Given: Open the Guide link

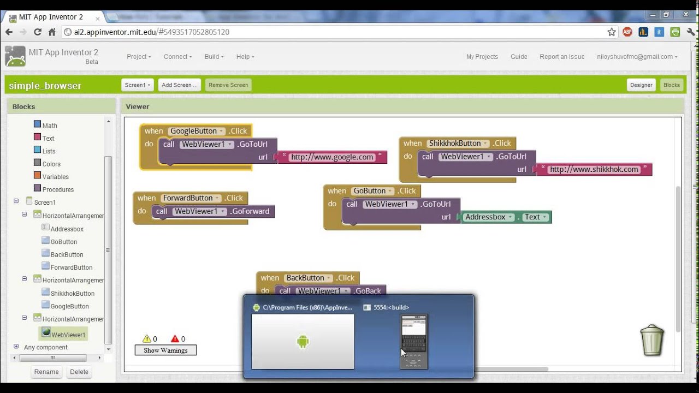Looking at the screenshot, I should click(x=519, y=57).
